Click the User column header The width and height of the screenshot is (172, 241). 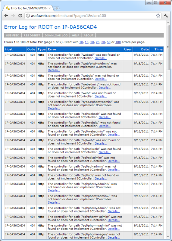(x=128, y=49)
